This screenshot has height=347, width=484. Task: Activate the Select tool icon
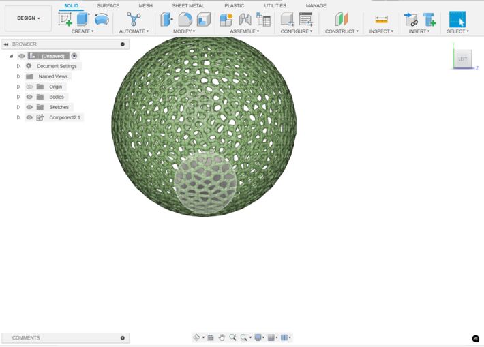coord(457,20)
